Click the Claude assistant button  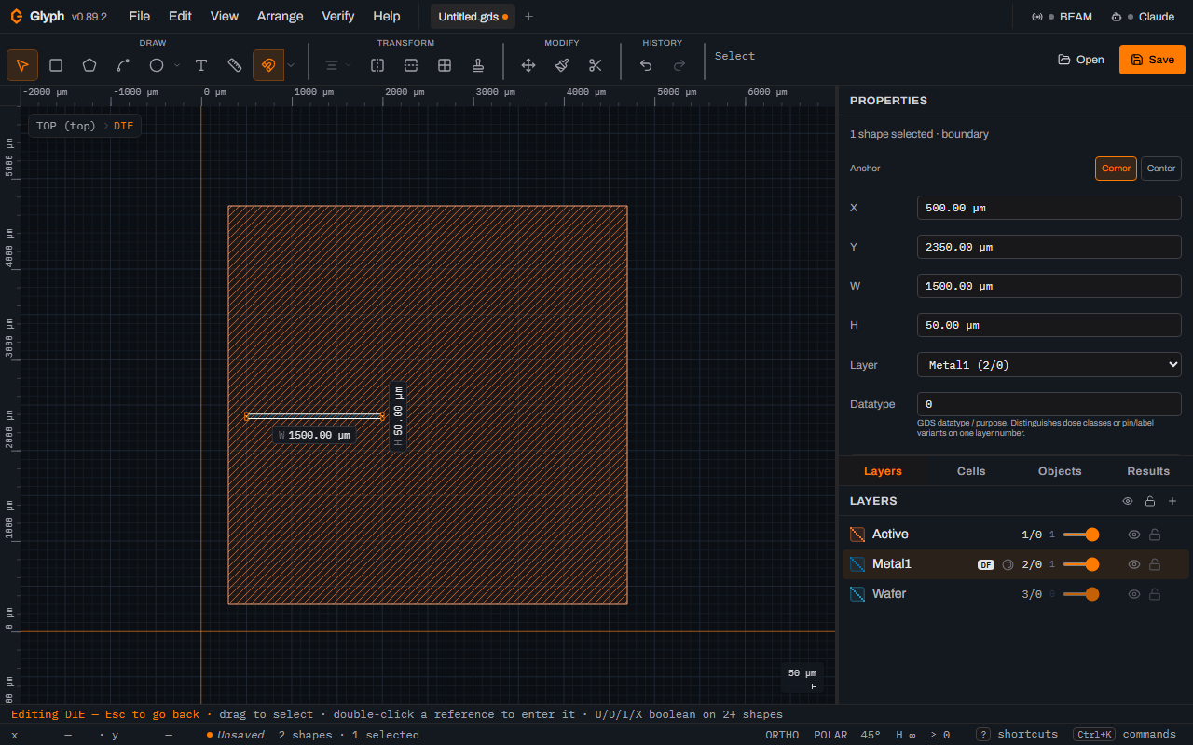[x=1143, y=17]
